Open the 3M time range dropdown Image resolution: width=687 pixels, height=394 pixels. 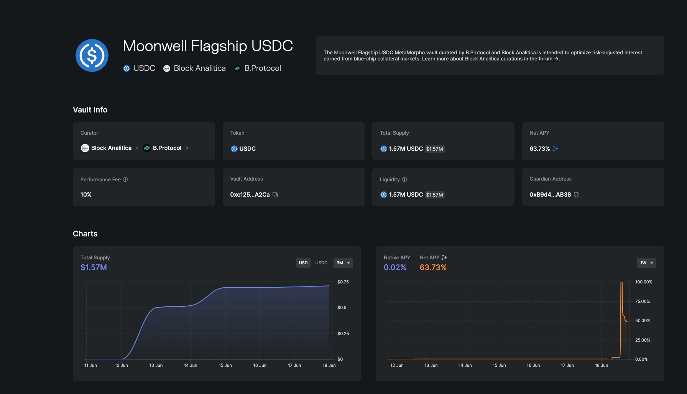tap(343, 263)
